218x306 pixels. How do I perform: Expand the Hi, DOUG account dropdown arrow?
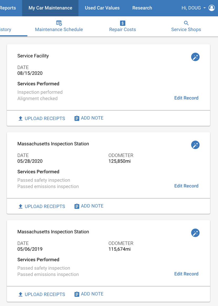(204, 8)
